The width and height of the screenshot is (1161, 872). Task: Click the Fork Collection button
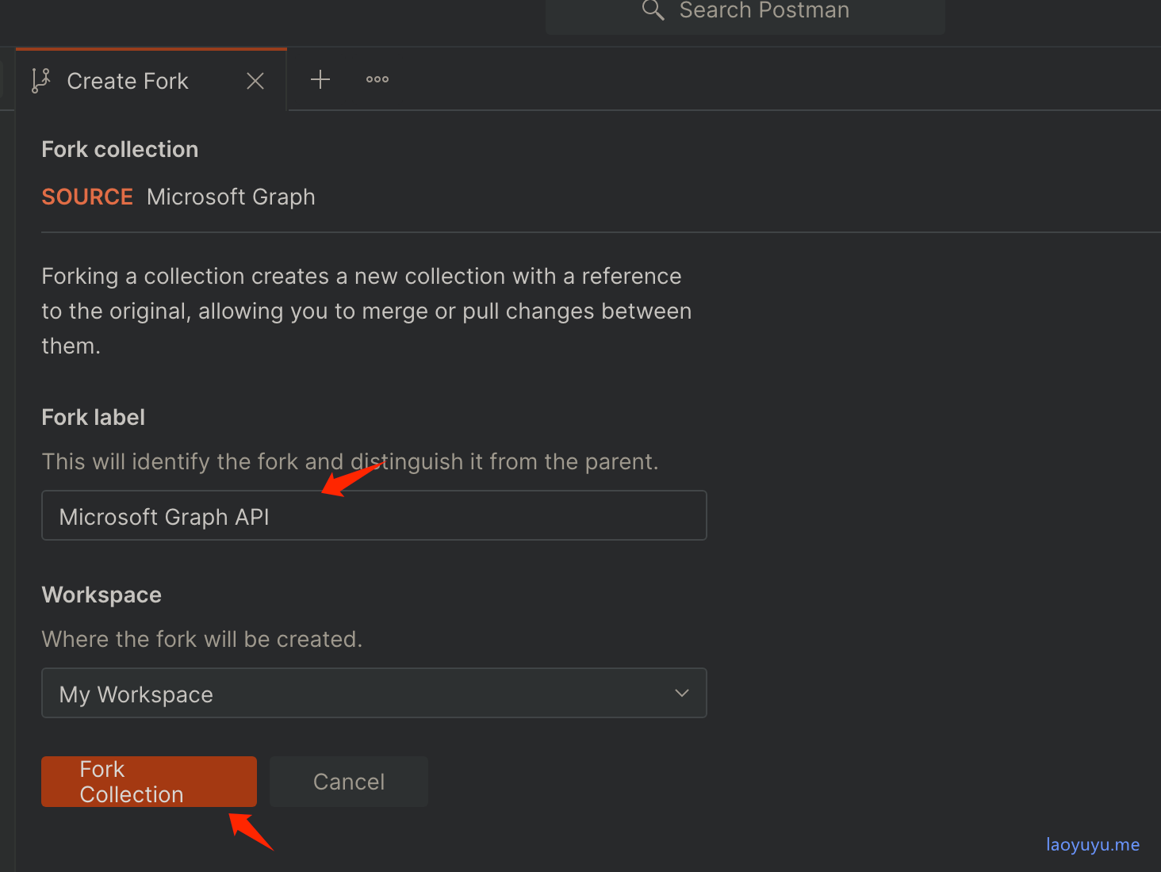click(149, 782)
